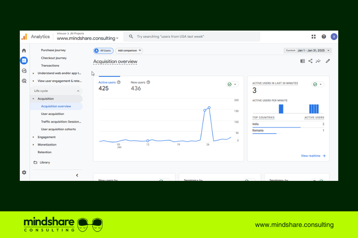Select Acquisition overview in sidebar

click(56, 106)
